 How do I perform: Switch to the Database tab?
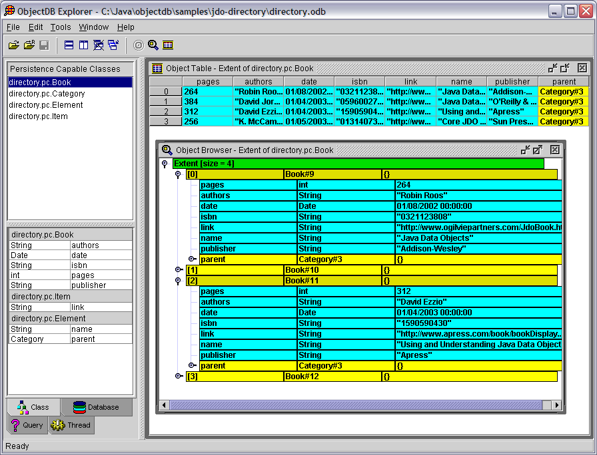pyautogui.click(x=97, y=407)
